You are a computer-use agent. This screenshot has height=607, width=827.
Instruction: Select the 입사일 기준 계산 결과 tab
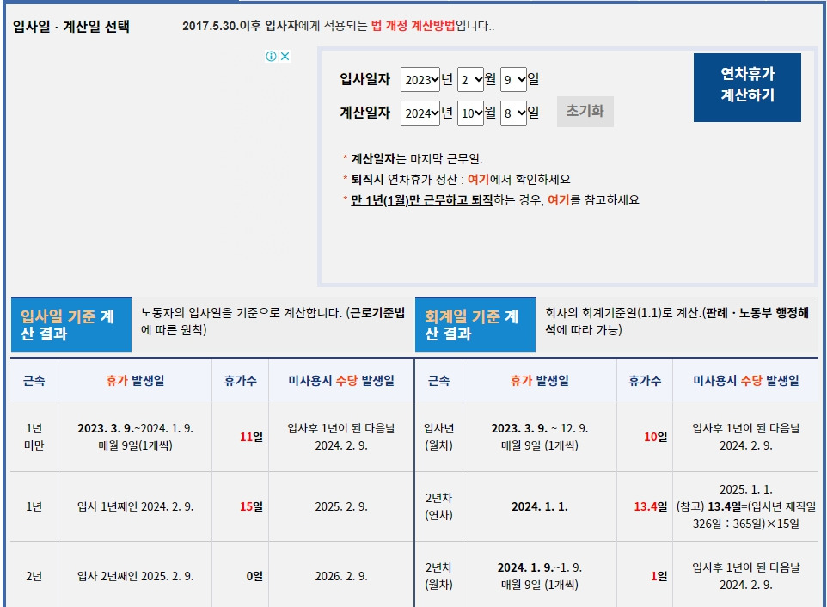pyautogui.click(x=71, y=324)
